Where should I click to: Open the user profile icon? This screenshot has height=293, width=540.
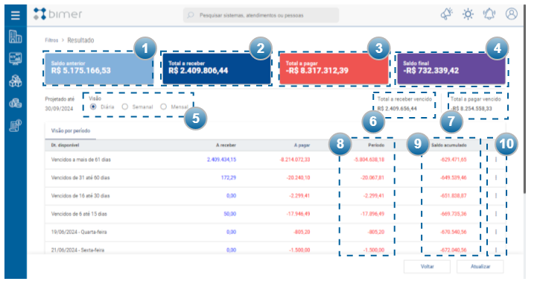click(x=512, y=14)
